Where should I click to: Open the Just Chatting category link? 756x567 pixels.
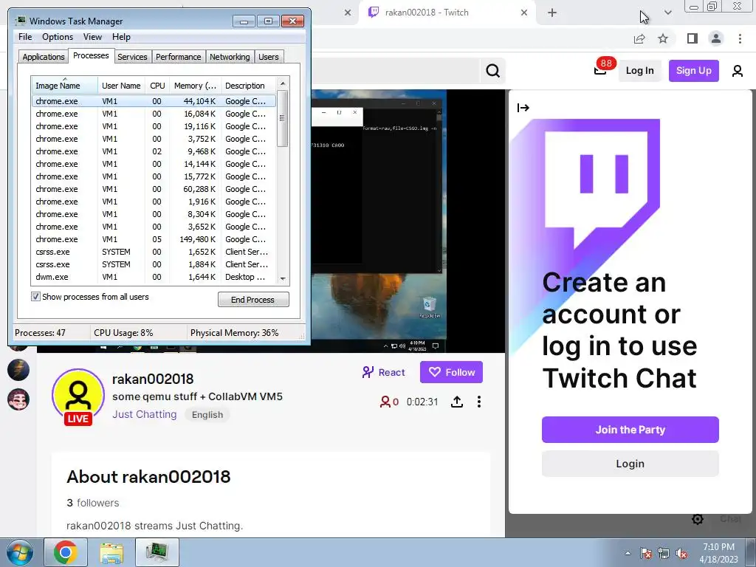coord(144,414)
